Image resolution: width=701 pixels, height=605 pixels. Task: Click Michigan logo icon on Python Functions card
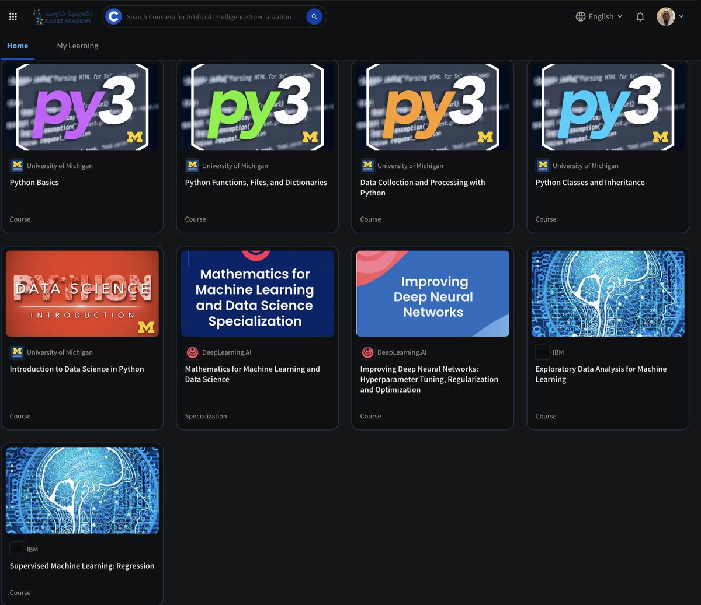192,166
